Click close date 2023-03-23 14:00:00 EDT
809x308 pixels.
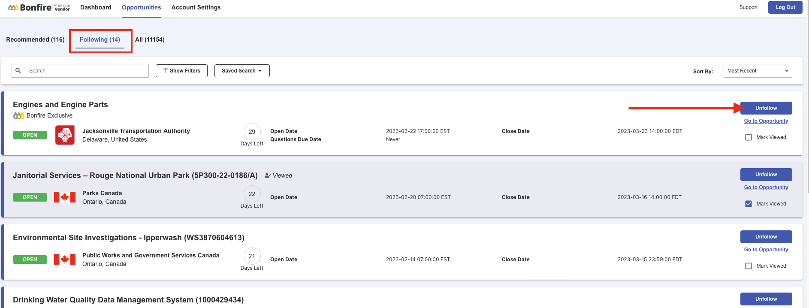650,131
